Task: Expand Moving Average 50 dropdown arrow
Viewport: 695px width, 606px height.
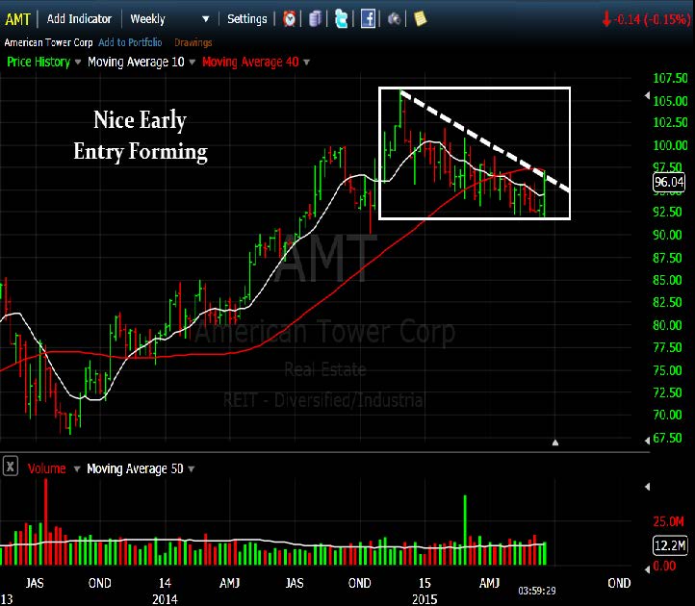Action: tap(191, 468)
